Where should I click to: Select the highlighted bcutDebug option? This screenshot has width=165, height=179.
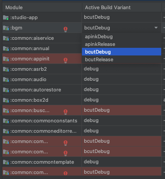point(122,52)
